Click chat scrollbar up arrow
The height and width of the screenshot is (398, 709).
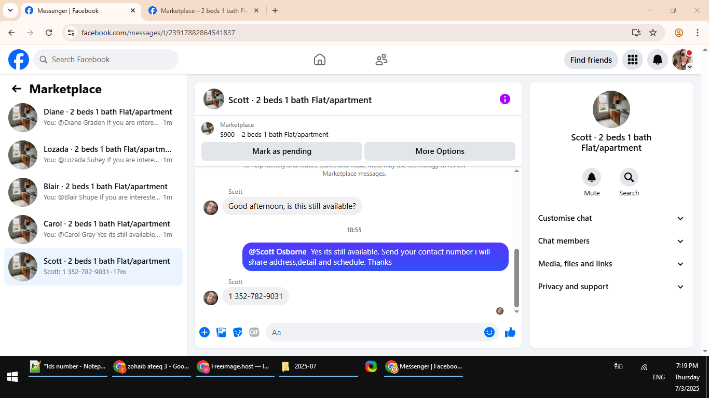point(516,170)
